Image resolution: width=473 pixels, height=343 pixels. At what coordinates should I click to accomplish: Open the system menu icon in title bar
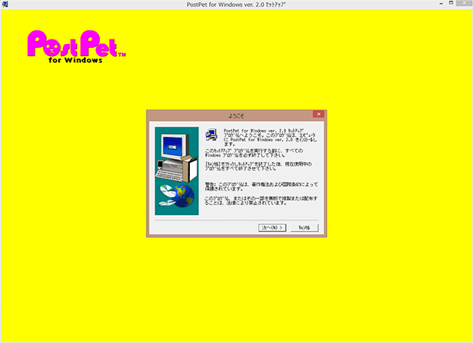pyautogui.click(x=5, y=5)
